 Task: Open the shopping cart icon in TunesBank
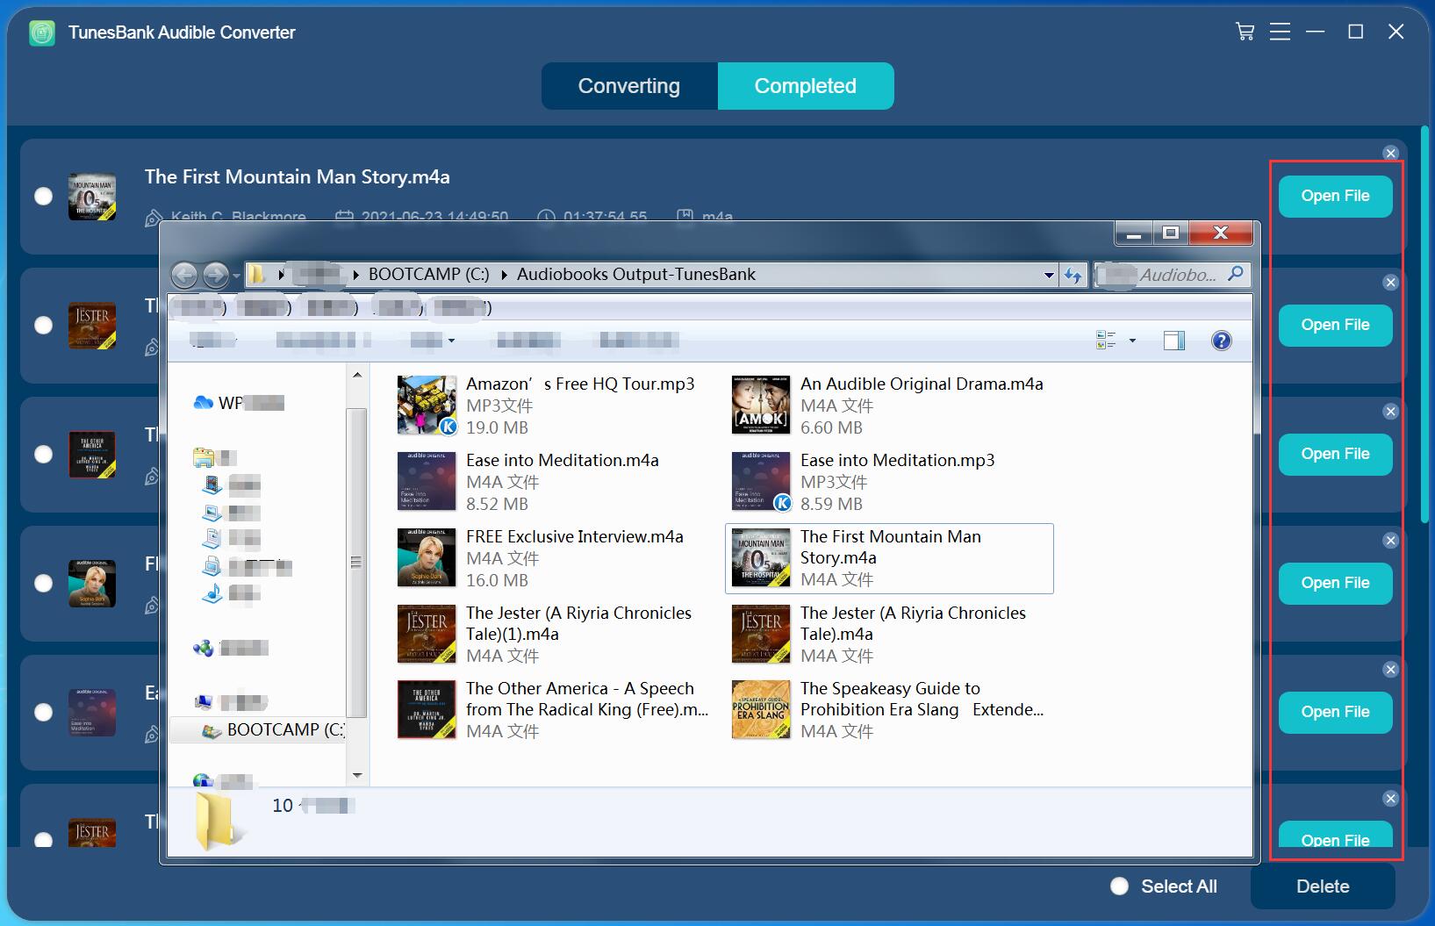coord(1245,32)
